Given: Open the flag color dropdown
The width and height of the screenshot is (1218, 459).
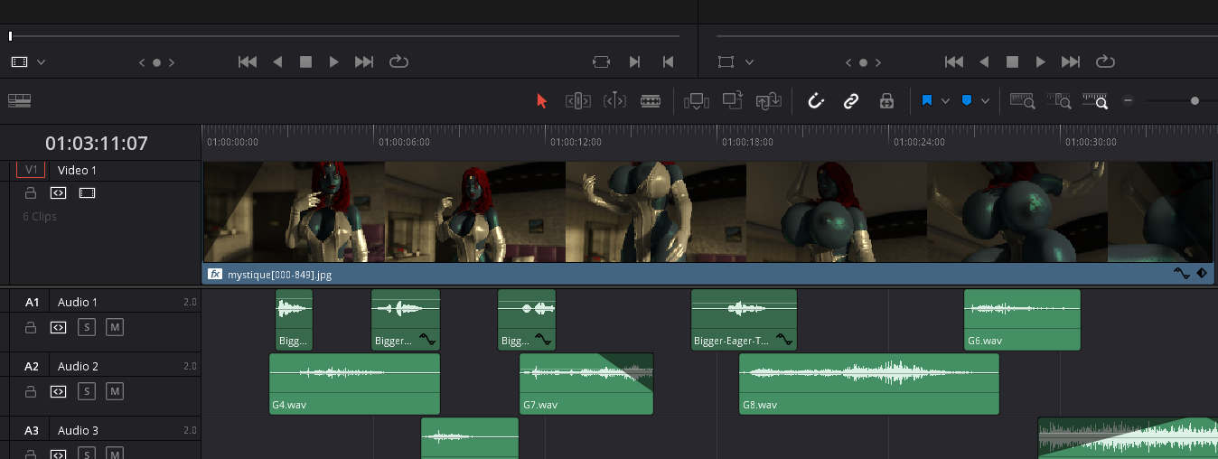Looking at the screenshot, I should pyautogui.click(x=945, y=101).
